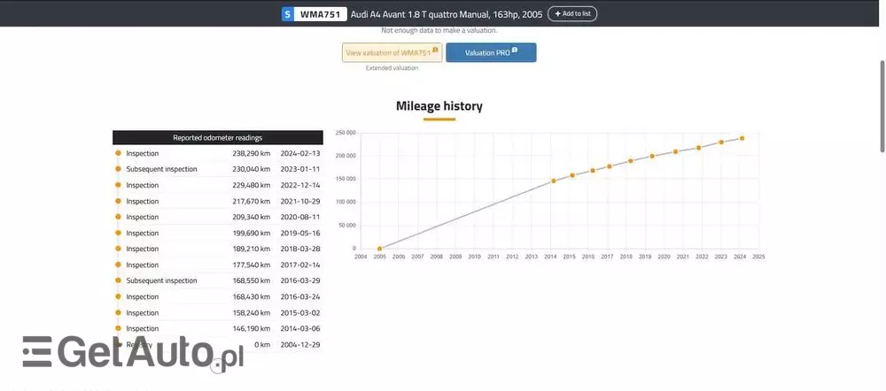
Task: Click the orange dot beside the 2014-03-06 inspection
Action: point(118,328)
